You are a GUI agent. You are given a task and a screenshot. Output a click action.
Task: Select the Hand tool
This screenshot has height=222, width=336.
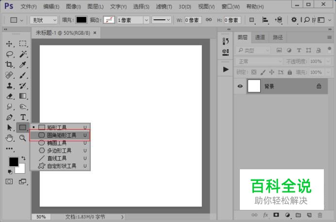[x=9, y=138]
